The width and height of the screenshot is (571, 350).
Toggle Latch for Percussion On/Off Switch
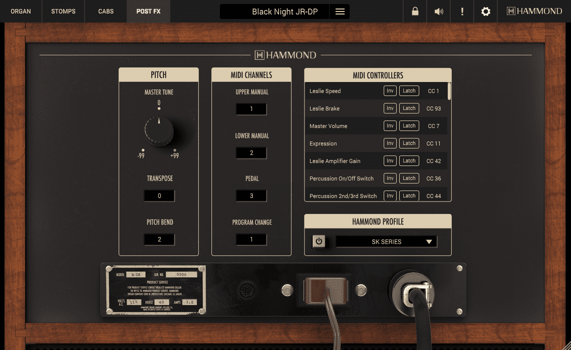coord(409,178)
